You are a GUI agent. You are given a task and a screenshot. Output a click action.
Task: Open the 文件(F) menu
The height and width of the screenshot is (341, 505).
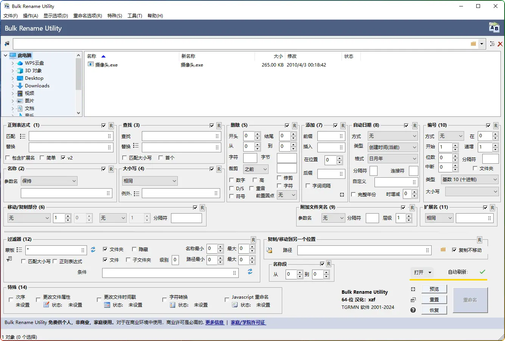[x=11, y=16]
